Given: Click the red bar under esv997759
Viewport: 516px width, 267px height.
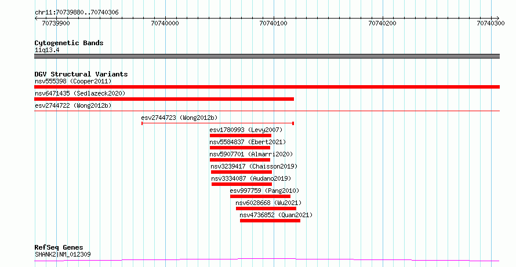Looking at the screenshot, I should pos(260,196).
